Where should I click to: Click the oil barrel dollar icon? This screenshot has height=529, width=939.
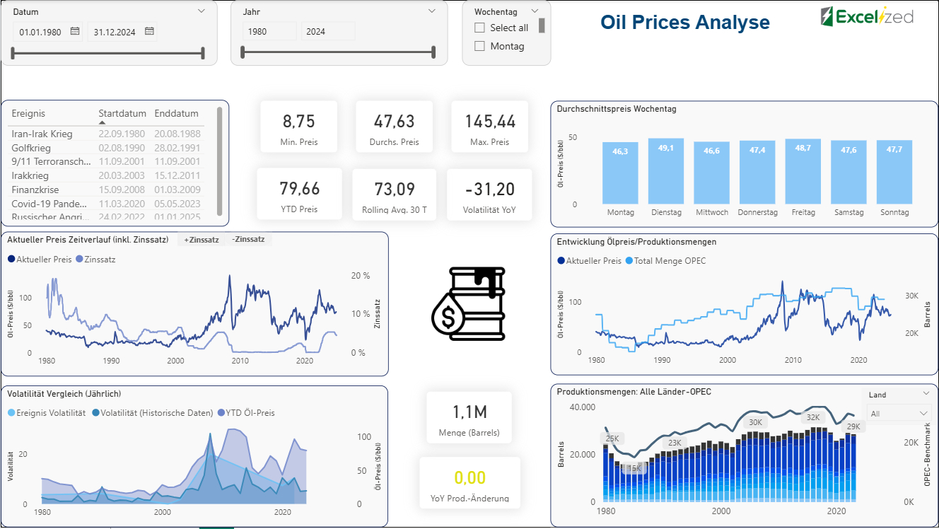pyautogui.click(x=467, y=304)
